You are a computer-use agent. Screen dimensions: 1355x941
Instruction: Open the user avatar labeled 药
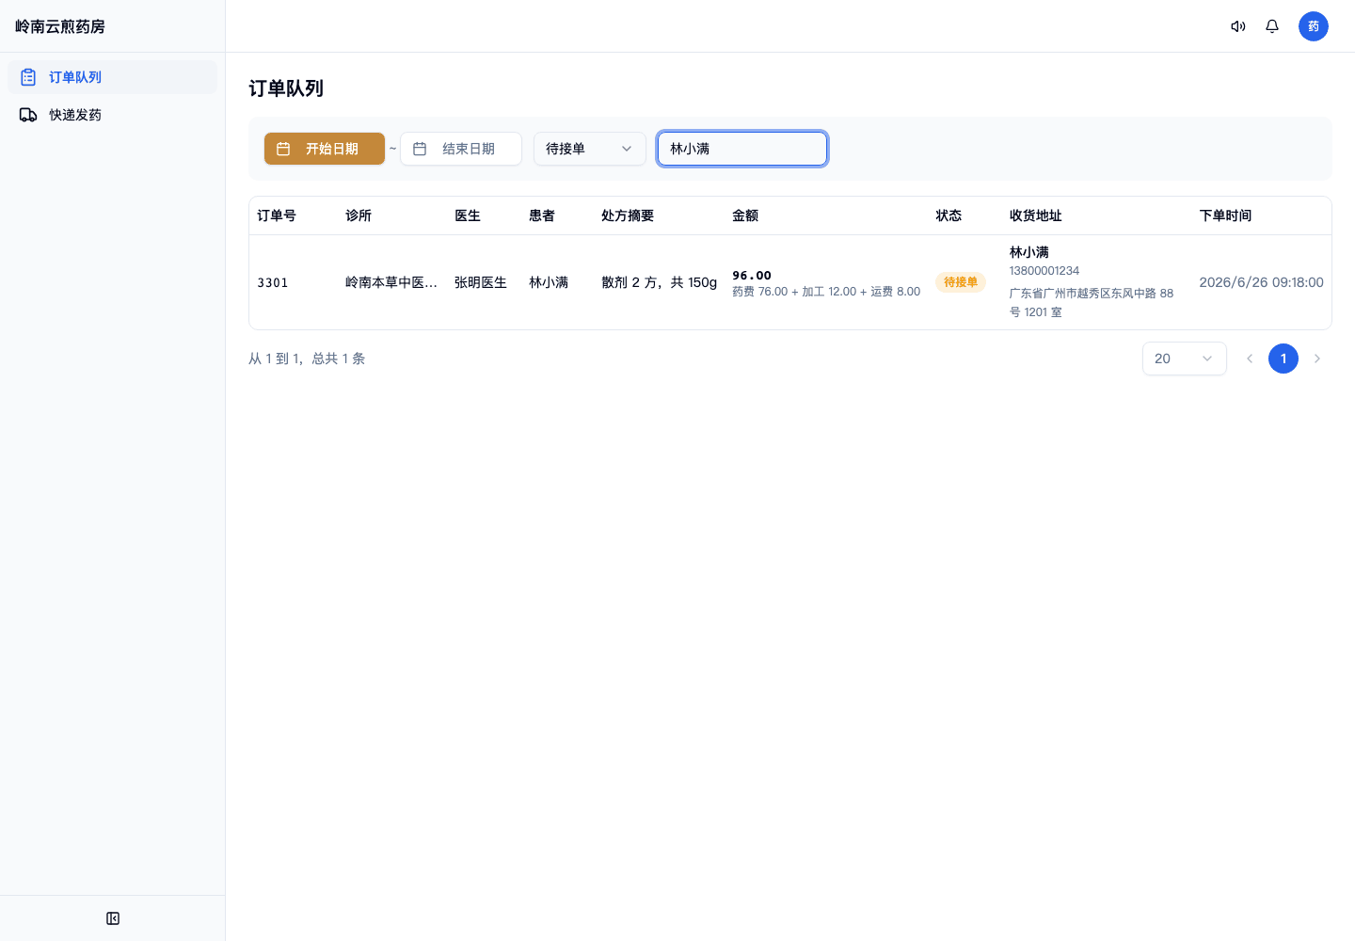(1314, 26)
